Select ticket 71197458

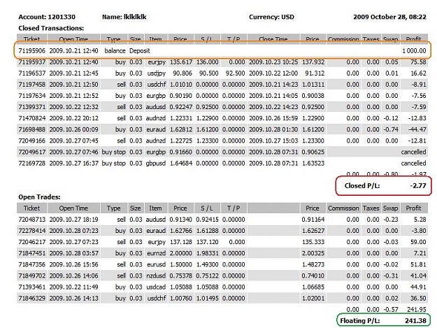click(x=31, y=85)
